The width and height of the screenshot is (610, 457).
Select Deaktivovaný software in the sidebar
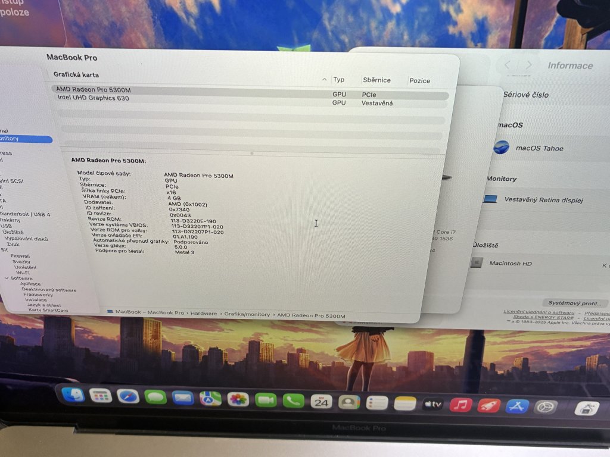[49, 290]
